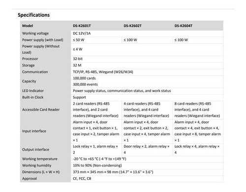The image size is (246, 192).
Task: Click the Communication TCP/IP, RS-485, Wiegand value
Action: [103, 72]
